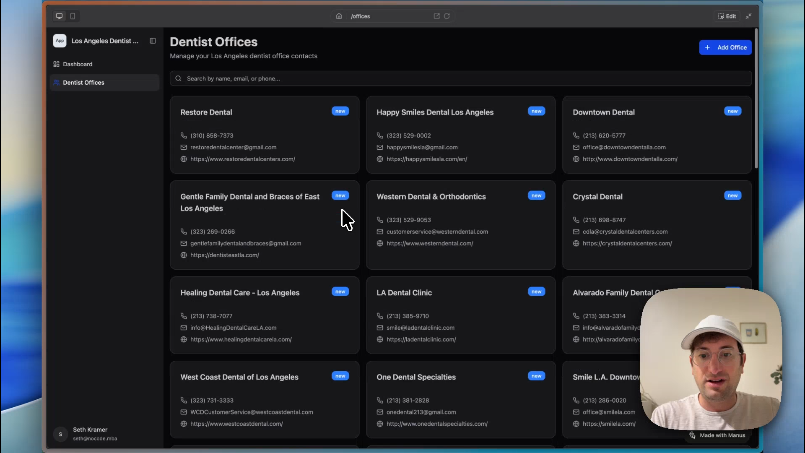Open the Seth Kramer account menu

click(90, 434)
